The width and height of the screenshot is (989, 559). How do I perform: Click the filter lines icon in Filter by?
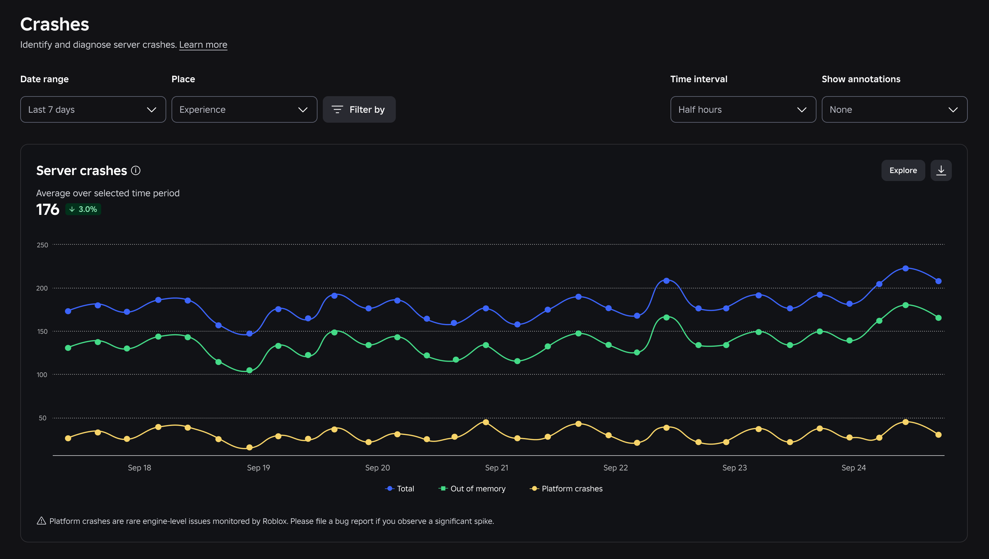coord(337,109)
